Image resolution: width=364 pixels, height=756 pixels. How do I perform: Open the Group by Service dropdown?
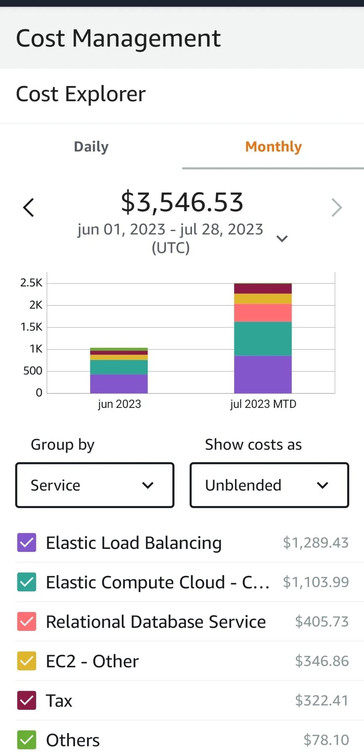(x=95, y=485)
